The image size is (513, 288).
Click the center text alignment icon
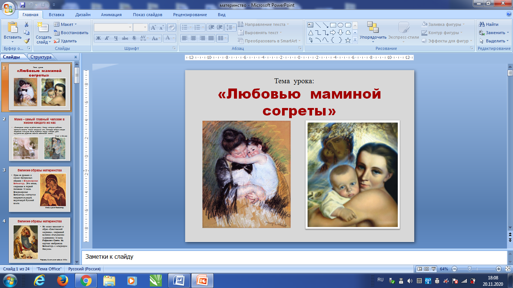193,38
